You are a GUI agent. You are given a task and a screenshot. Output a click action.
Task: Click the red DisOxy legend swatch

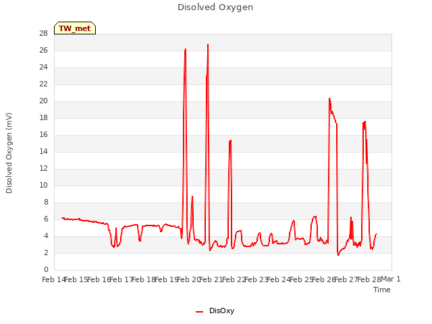pyautogui.click(x=200, y=312)
